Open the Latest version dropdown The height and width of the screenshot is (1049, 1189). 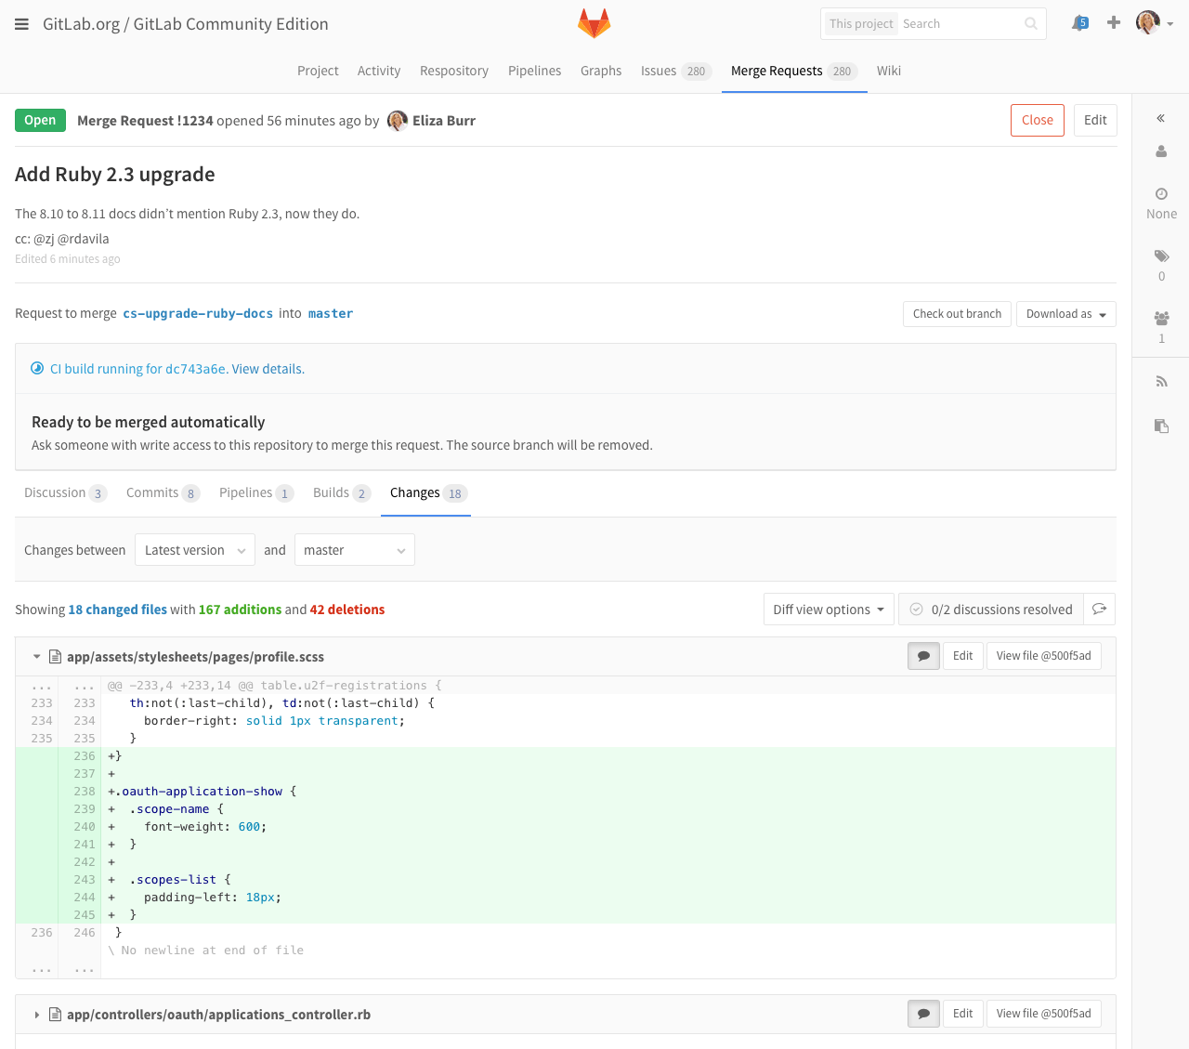194,549
